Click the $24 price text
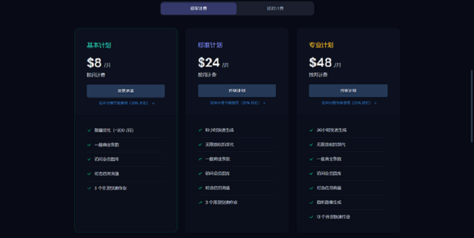This screenshot has width=474, height=238. (209, 63)
